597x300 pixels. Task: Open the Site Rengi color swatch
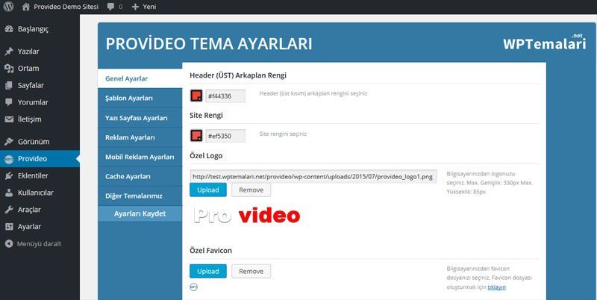pos(196,136)
